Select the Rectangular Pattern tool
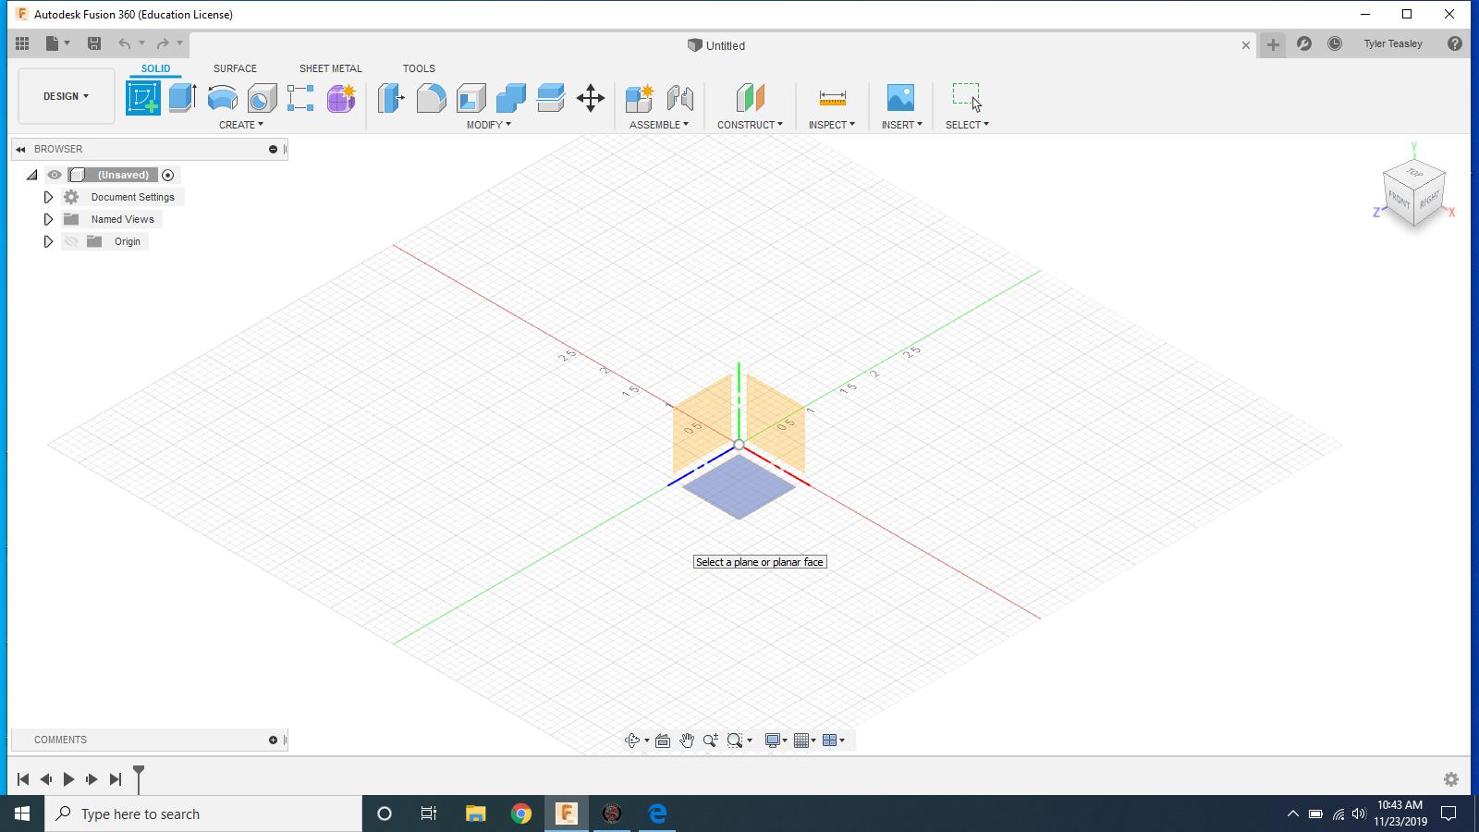This screenshot has height=832, width=1479. click(x=300, y=97)
